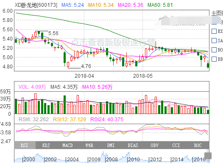Viewport: 223px width, 163px height.
Task: Click the gray timeline range slider handle
Action: pyautogui.click(x=208, y=156)
